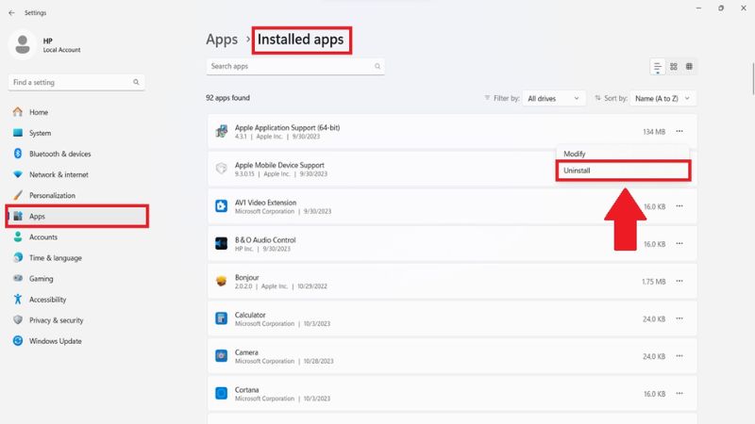Choose Modify from the context menu
Image resolution: width=755 pixels, height=424 pixels.
(x=575, y=154)
